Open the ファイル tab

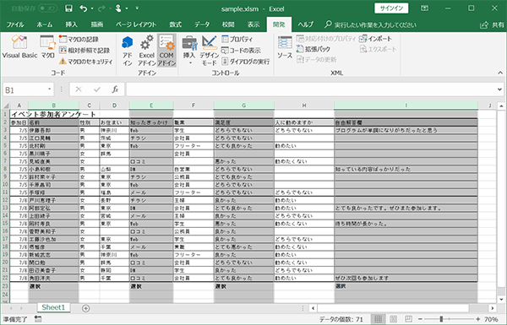tap(15, 24)
